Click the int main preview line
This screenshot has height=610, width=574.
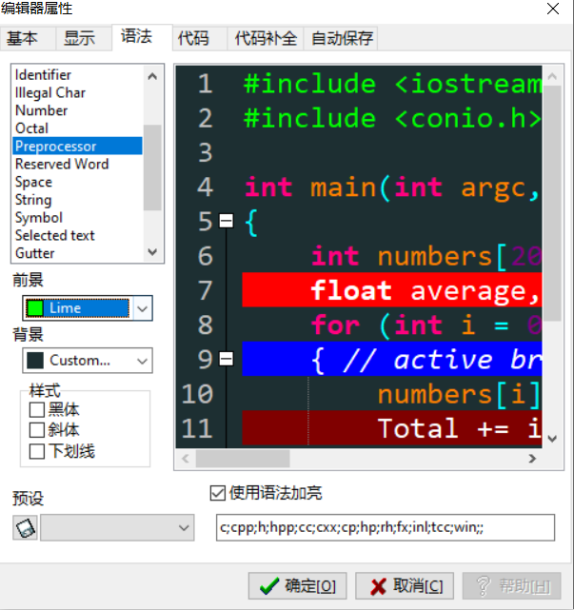392,187
